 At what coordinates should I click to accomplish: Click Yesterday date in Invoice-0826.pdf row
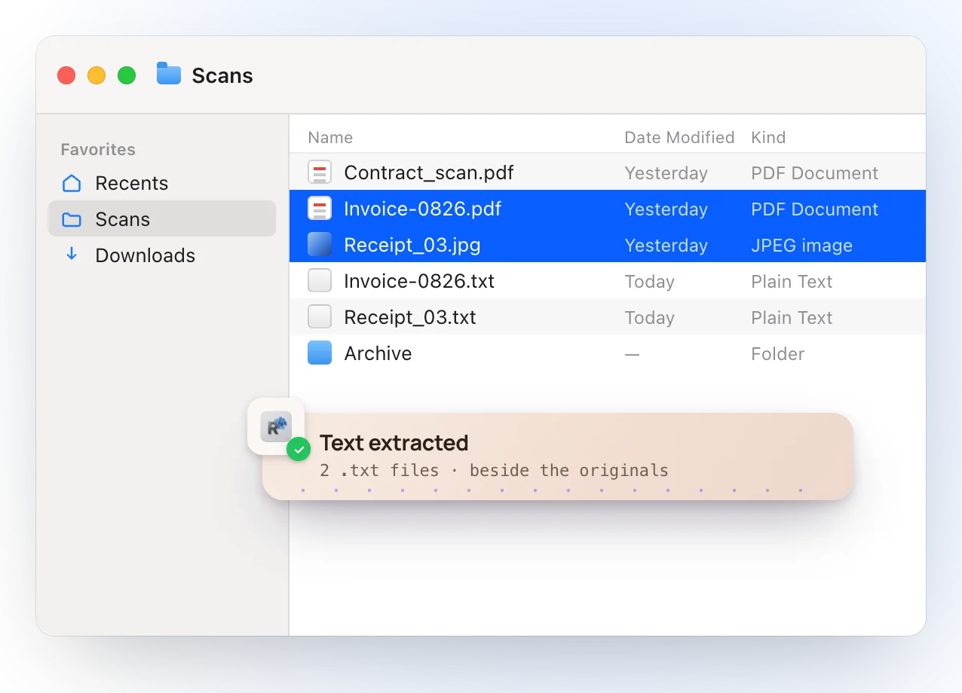click(666, 209)
